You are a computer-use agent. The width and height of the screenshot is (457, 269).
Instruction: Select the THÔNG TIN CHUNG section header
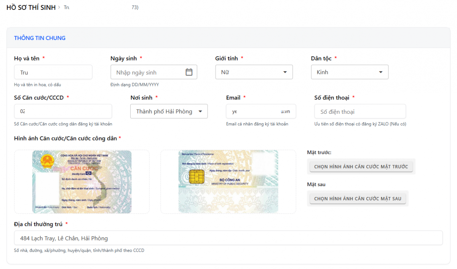coord(40,38)
